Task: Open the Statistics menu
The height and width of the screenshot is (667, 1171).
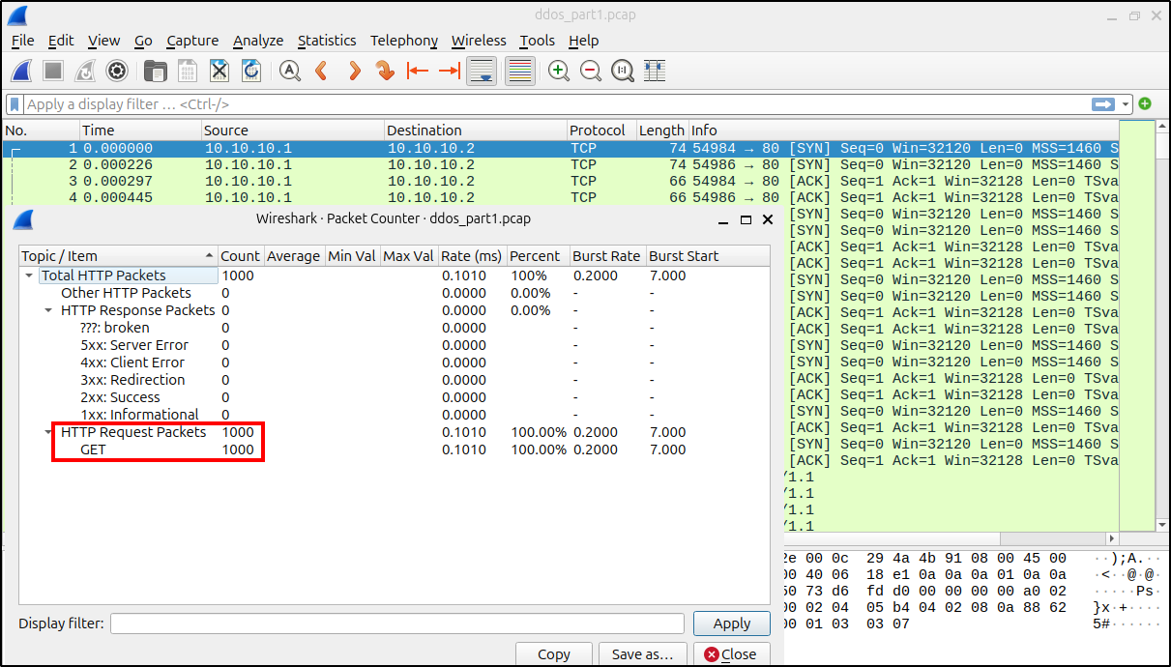Action: pyautogui.click(x=326, y=41)
